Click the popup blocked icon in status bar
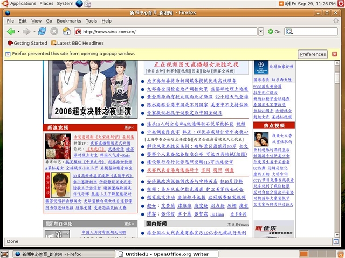This screenshot has height=258, width=345. tap(336, 241)
